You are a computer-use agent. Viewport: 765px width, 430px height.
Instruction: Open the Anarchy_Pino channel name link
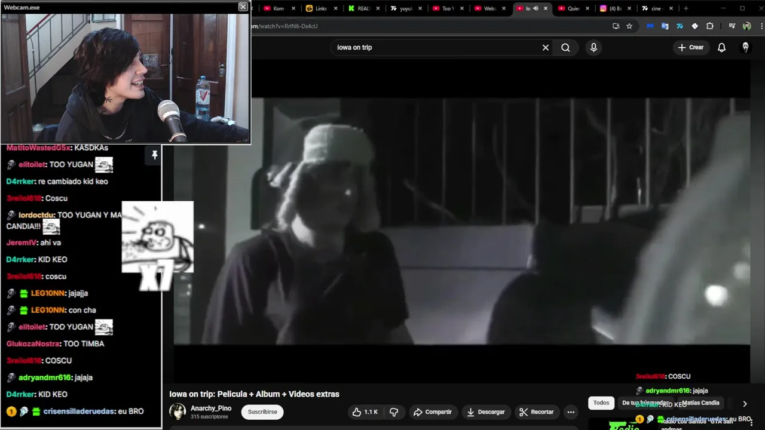(211, 408)
